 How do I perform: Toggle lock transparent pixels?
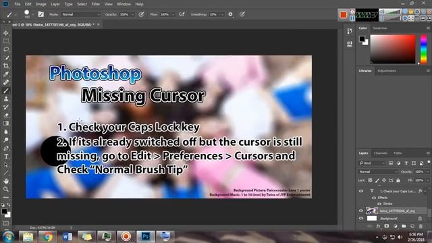point(370,180)
